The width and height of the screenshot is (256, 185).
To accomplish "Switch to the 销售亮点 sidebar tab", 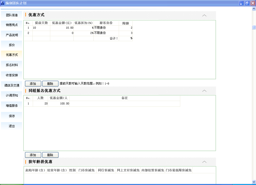I will click(x=12, y=25).
